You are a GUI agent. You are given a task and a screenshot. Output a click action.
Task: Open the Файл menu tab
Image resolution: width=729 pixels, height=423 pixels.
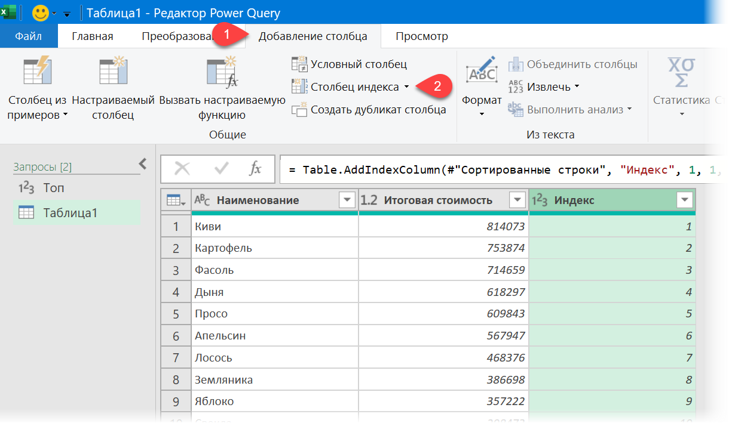(29, 36)
